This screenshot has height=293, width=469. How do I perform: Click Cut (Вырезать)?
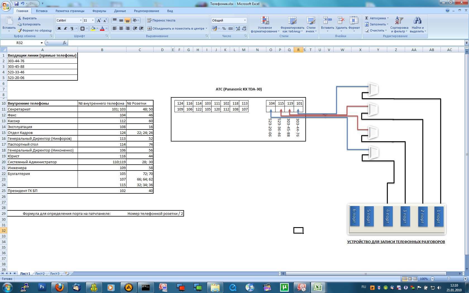click(x=27, y=18)
